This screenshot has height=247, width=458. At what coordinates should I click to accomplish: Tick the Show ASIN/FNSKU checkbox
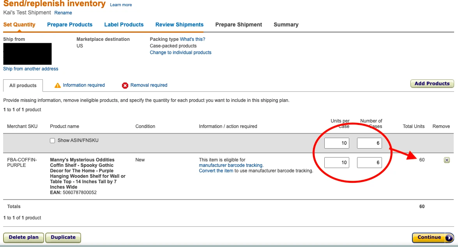(x=52, y=140)
